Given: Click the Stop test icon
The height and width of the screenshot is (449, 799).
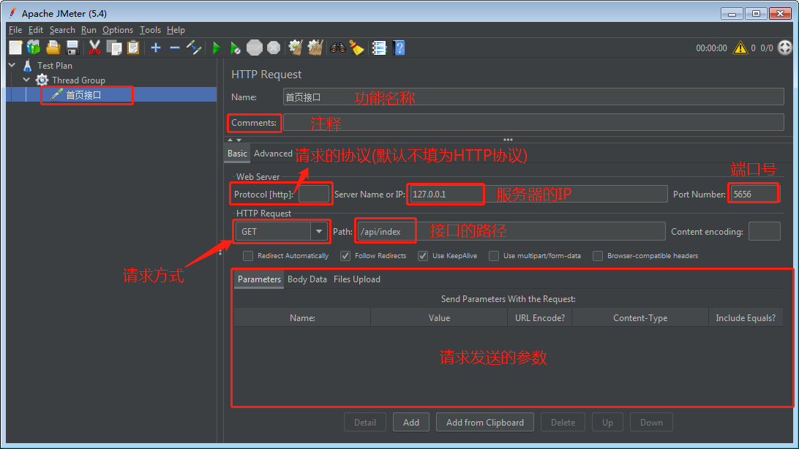Looking at the screenshot, I should click(x=255, y=48).
